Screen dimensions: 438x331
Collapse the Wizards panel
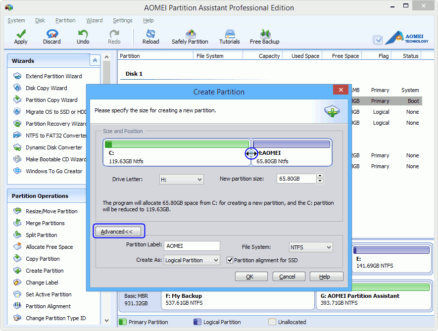pyautogui.click(x=95, y=60)
